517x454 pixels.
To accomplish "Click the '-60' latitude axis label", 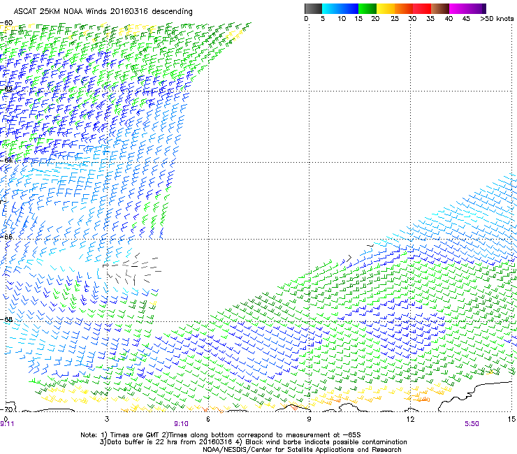I will [7, 23].
